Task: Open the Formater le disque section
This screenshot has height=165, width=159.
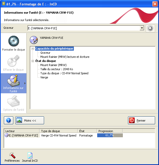Action: (x=14, y=43)
